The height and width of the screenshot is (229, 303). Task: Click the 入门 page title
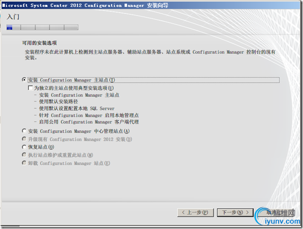pyautogui.click(x=13, y=17)
